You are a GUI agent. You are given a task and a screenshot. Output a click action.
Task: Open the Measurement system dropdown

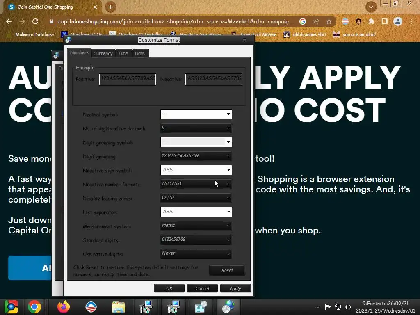pyautogui.click(x=196, y=226)
